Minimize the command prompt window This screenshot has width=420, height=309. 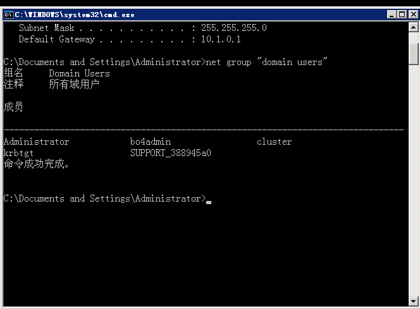[392, 15]
